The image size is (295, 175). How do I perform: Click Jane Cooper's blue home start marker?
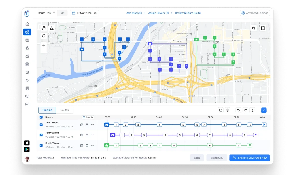(107, 125)
